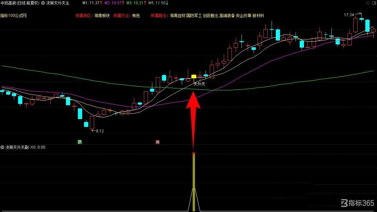Image resolution: width=377 pixels, height=212 pixels.
Task: Click the 8.12 low price label
Action: coord(100,131)
